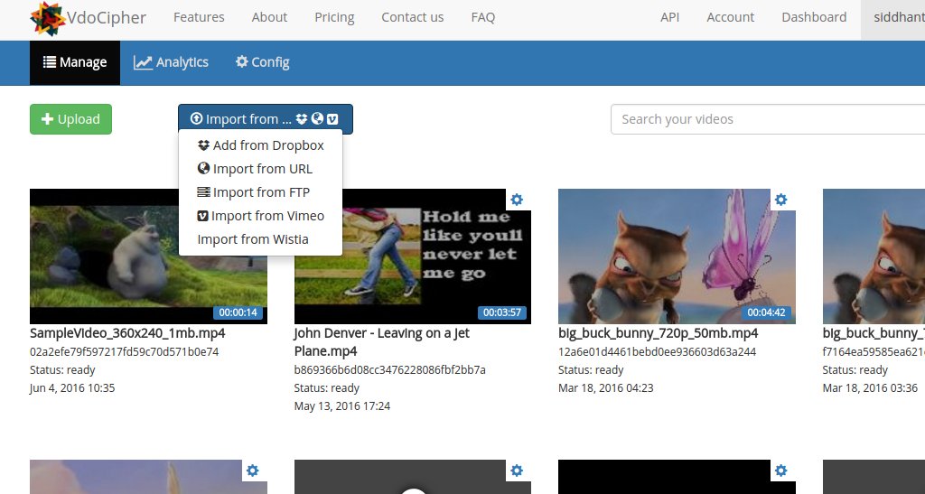Choose Import from FTP
This screenshot has width=925, height=494.
pos(260,192)
